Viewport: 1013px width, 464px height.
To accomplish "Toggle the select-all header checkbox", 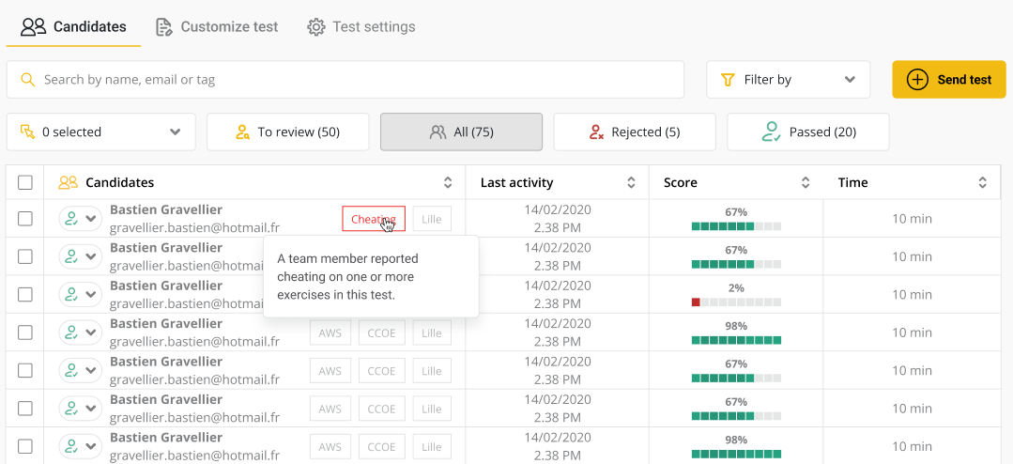I will (x=25, y=183).
